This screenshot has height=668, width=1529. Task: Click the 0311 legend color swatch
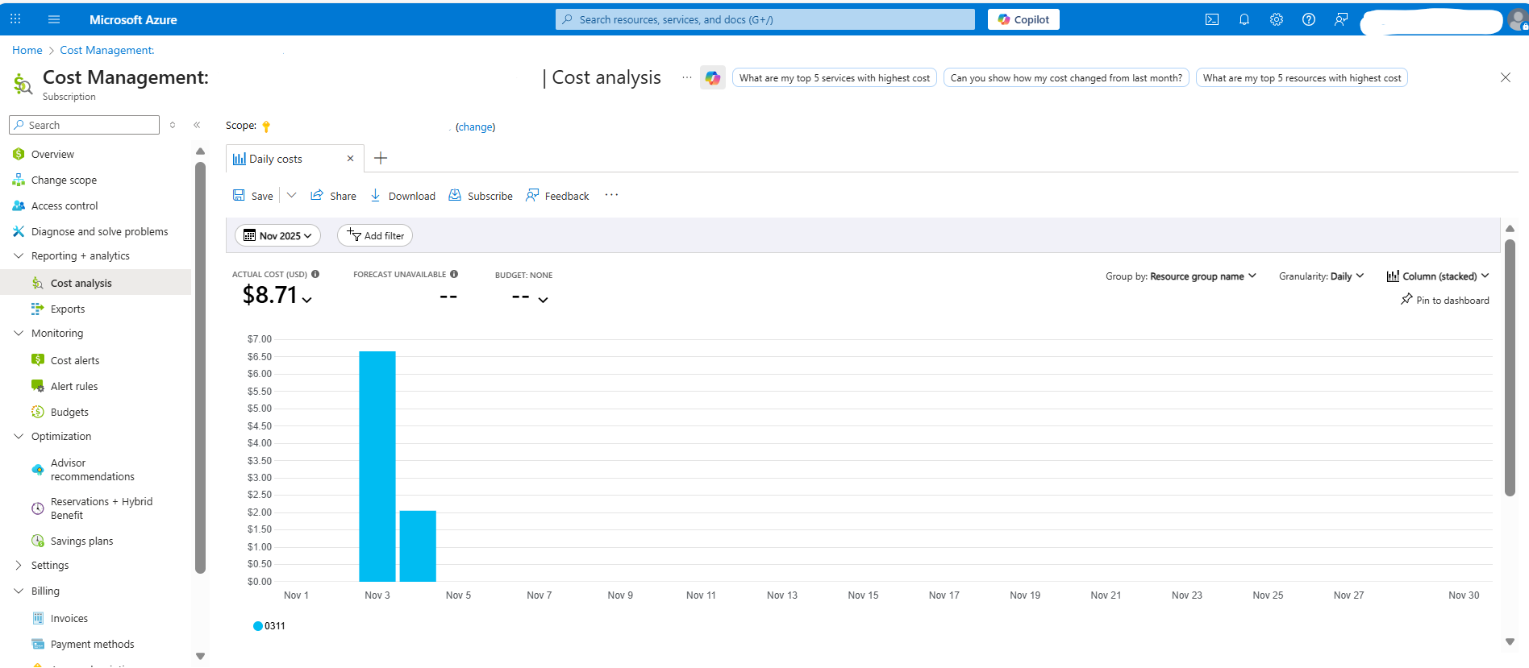tap(258, 626)
